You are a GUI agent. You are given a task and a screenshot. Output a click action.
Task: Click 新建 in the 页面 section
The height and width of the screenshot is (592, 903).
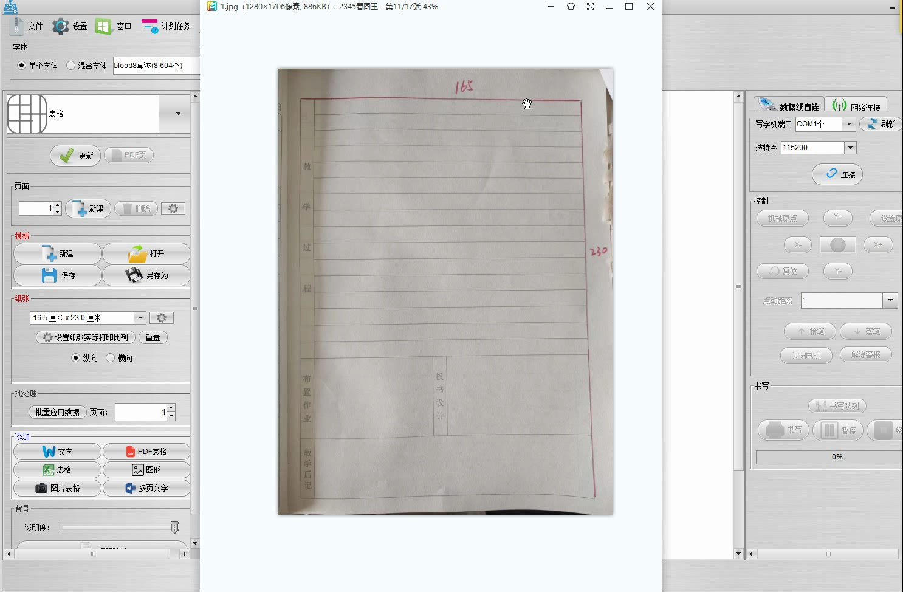88,208
